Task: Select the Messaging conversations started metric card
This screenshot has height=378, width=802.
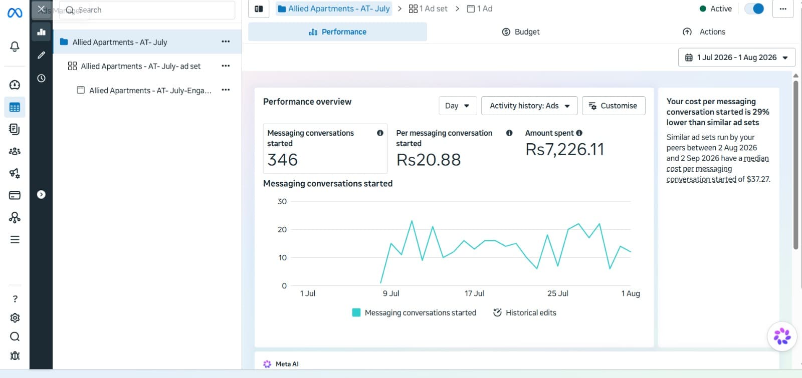Action: (x=325, y=149)
